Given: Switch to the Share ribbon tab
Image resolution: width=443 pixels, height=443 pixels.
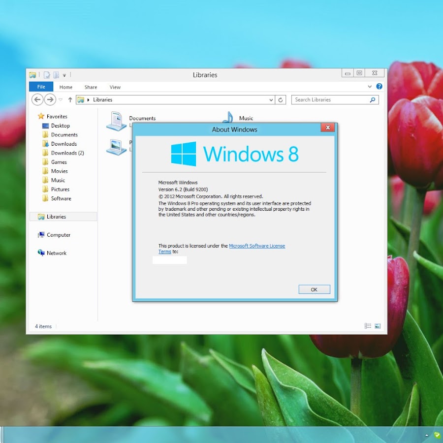Looking at the screenshot, I should [x=91, y=87].
